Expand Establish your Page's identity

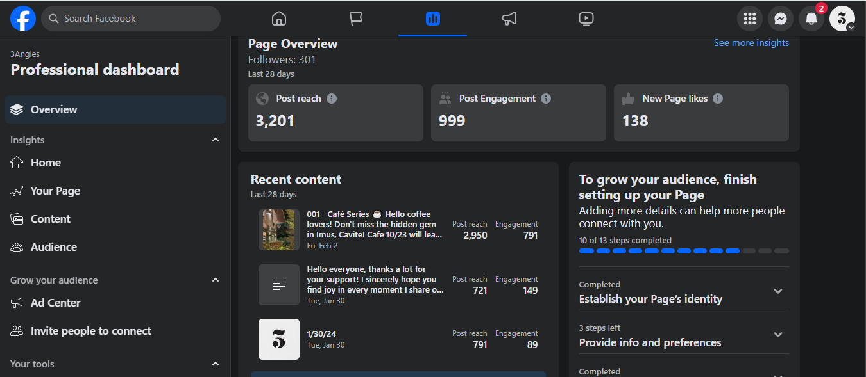778,292
